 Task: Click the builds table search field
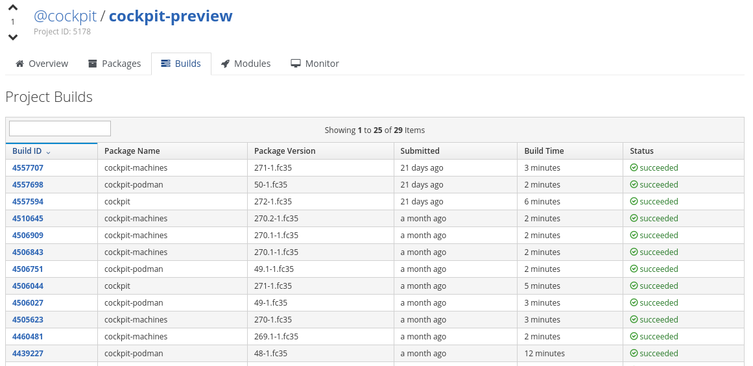[60, 128]
